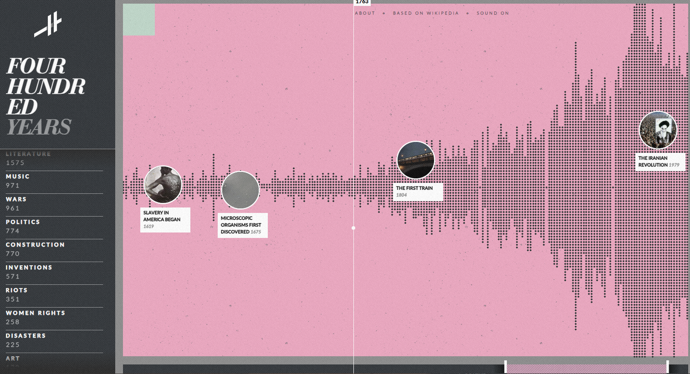Click the Wars count 961
This screenshot has width=690, height=374.
[x=13, y=208]
